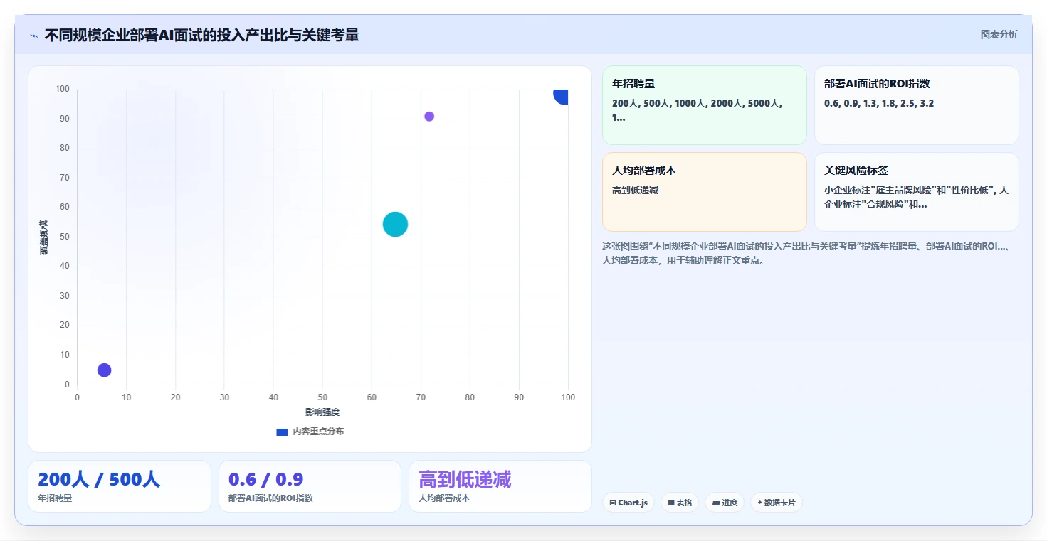The image size is (1047, 541).
Task: Click the 200人 / 500人 stat card
Action: coord(120,486)
